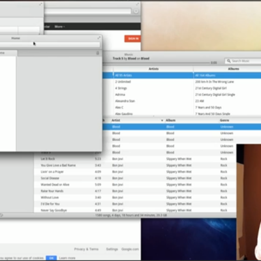Click 'Track 5 by Blood on Blood' title
The image size is (261, 261).
point(131,58)
